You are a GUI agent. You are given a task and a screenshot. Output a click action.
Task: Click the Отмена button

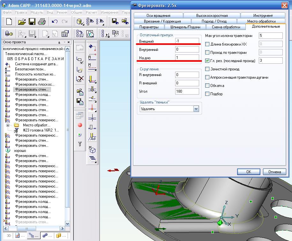tap(274, 172)
